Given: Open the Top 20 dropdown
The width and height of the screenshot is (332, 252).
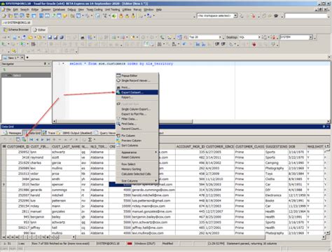Looking at the screenshot, I should point(220,37).
